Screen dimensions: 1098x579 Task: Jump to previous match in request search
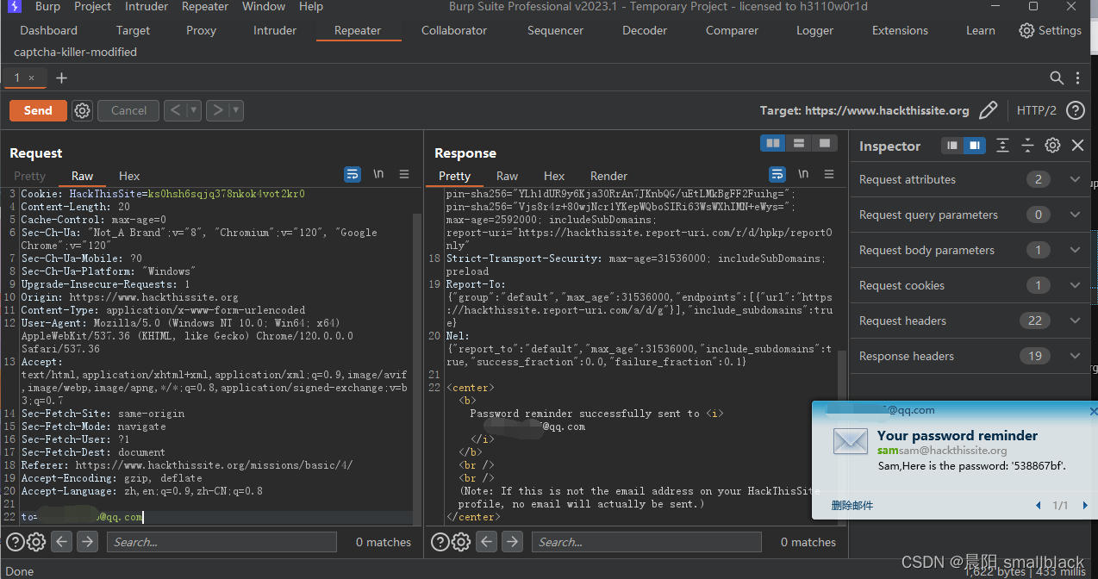pos(61,542)
